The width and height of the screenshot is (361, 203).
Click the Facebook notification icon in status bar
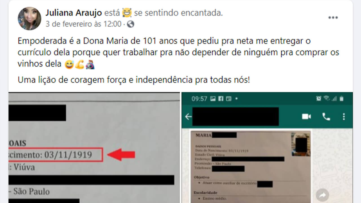pyautogui.click(x=221, y=99)
